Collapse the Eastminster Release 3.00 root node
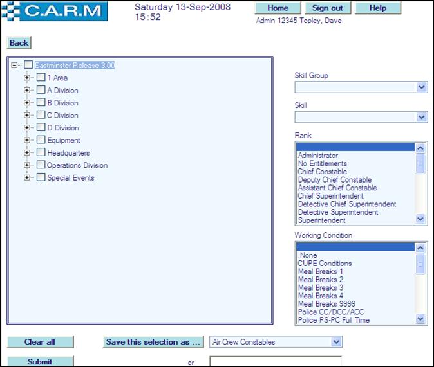Viewport: 434px width, 367px height. 14,66
